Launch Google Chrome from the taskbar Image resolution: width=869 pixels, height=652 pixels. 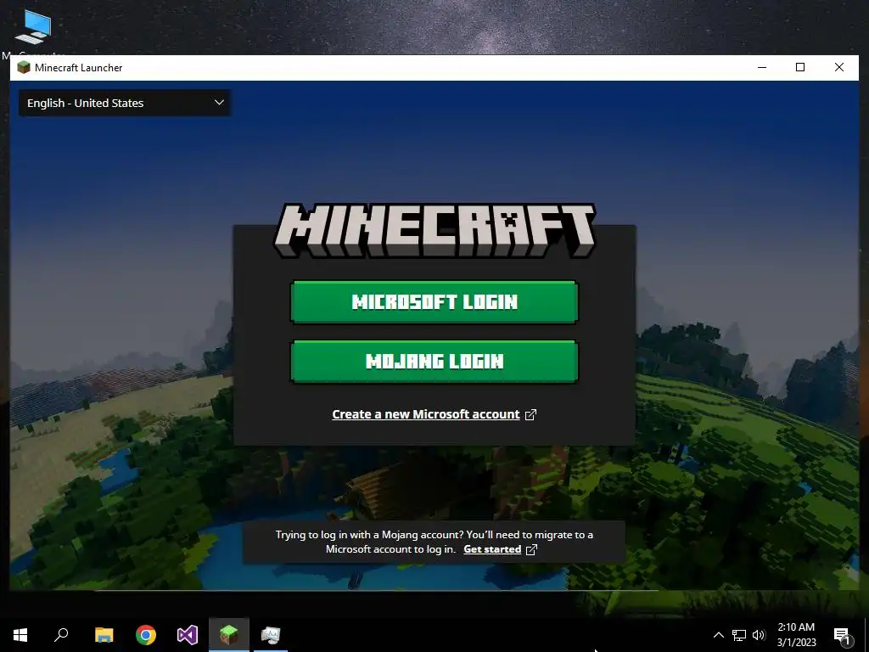146,635
